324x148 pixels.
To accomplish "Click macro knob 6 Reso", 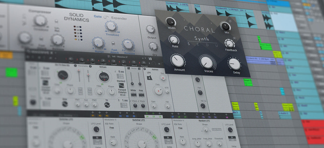I will [x=124, y=62].
